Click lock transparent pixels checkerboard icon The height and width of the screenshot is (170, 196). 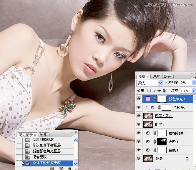pos(149,91)
